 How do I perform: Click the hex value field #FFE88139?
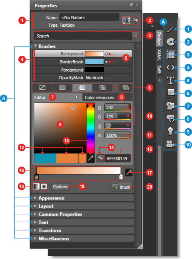pyautogui.click(x=118, y=158)
